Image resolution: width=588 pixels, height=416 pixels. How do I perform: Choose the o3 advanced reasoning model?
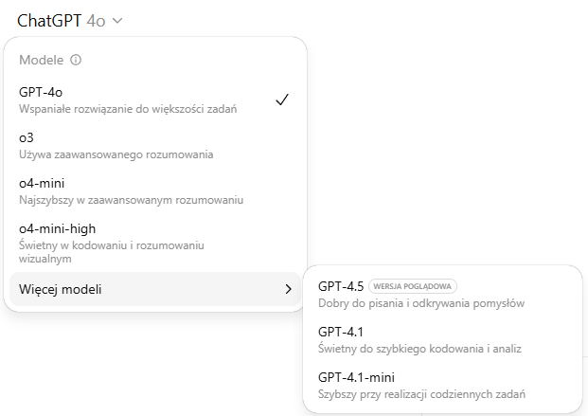click(x=155, y=146)
